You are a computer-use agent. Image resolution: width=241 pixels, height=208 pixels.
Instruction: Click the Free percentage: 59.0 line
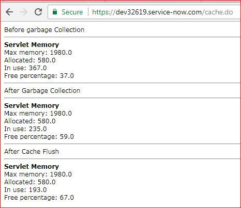[x=39, y=137]
